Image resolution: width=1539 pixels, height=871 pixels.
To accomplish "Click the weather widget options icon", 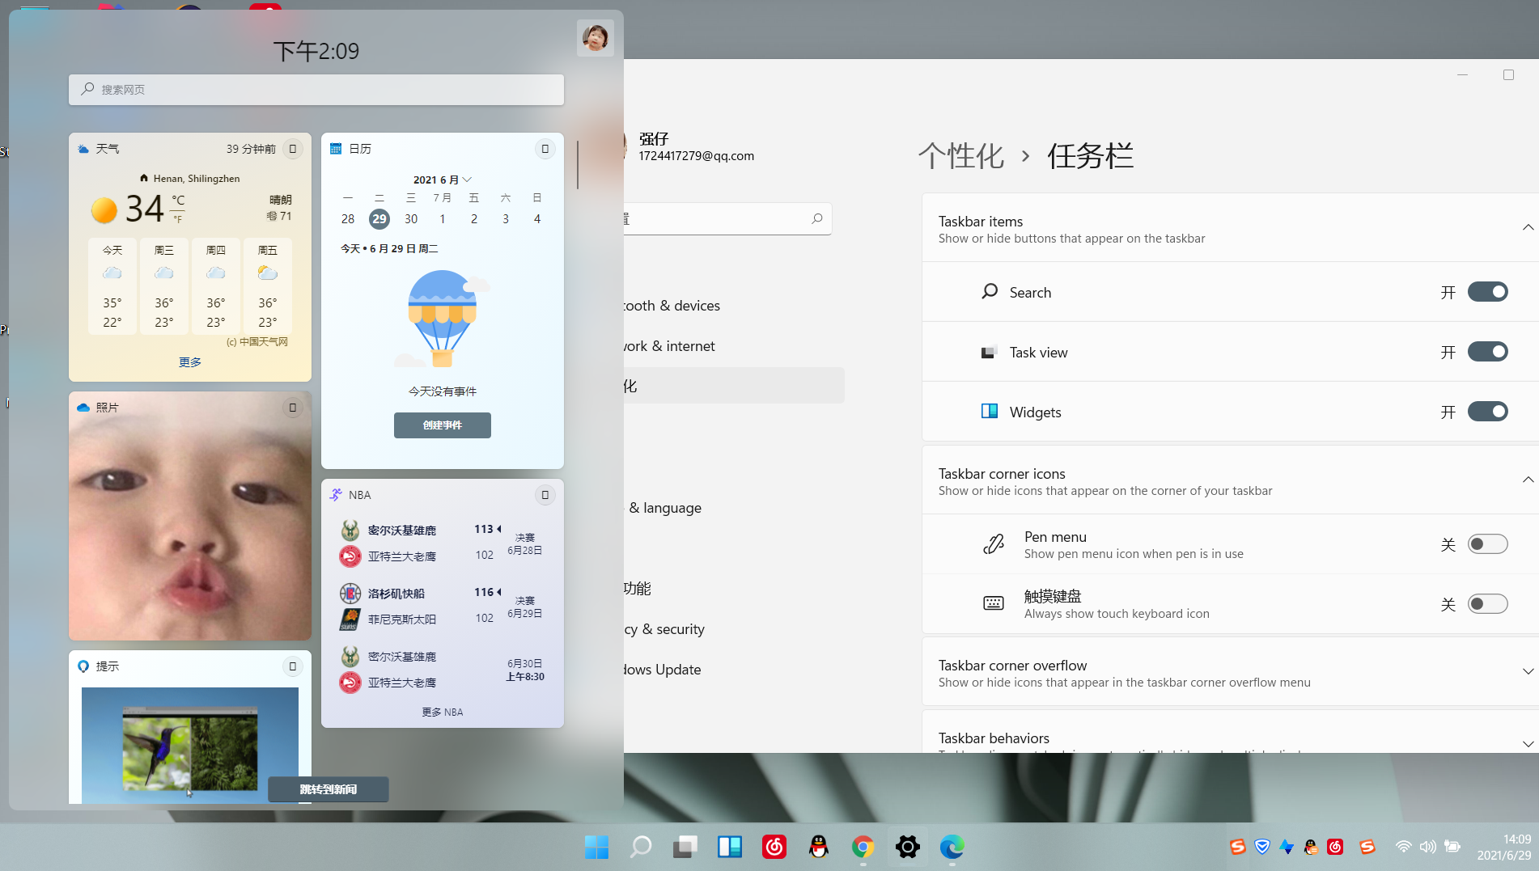I will [x=293, y=149].
